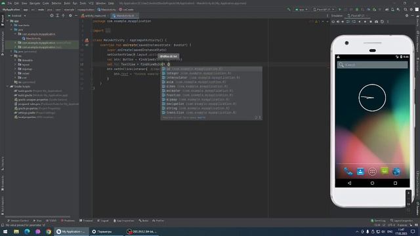Open the Build menu
420x236 pixels.
click(x=67, y=3)
